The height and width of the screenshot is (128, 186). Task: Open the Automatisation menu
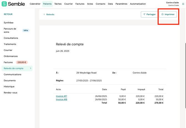(x=138, y=4)
